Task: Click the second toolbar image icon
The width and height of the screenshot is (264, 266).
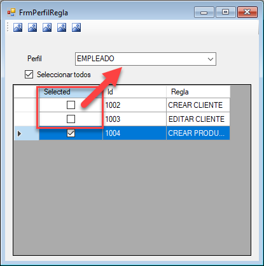Action: 32,27
